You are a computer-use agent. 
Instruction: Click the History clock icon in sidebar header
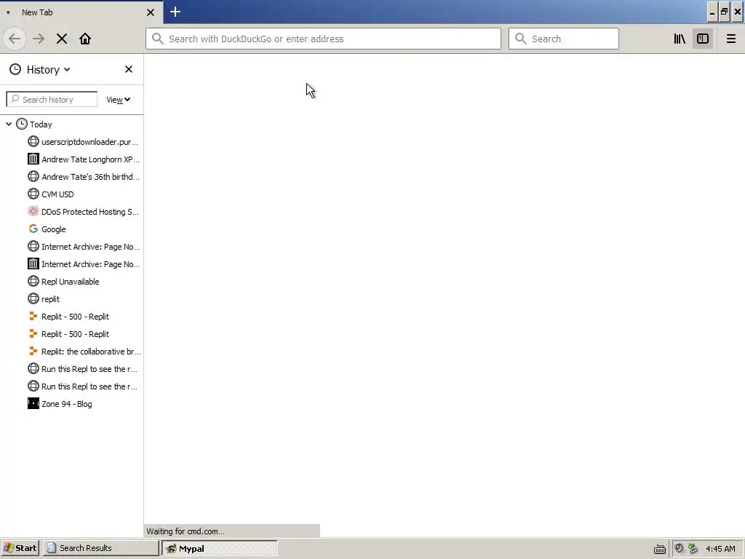point(15,69)
